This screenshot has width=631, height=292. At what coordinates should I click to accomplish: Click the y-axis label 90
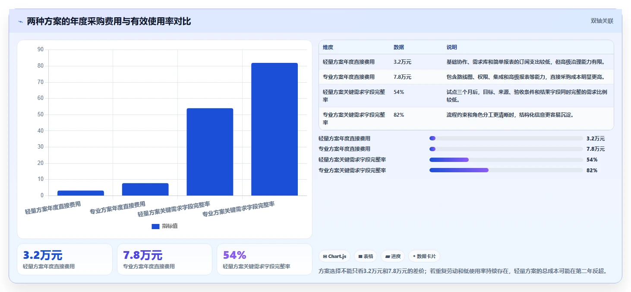point(41,50)
